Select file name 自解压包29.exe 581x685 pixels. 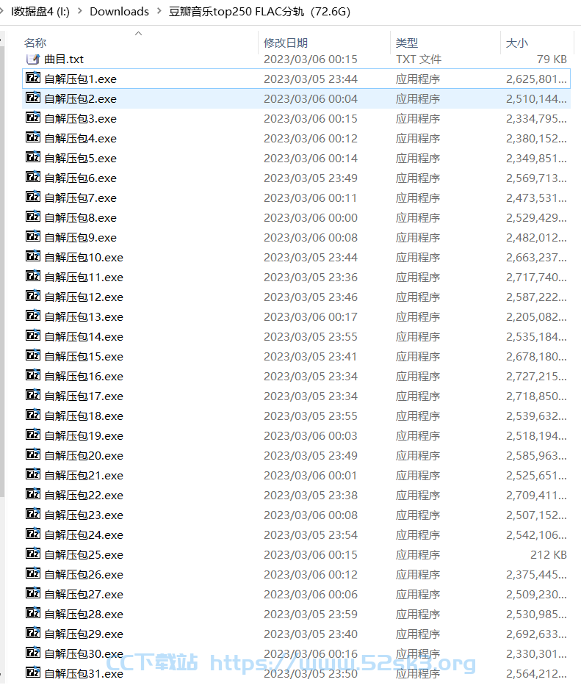pos(84,634)
